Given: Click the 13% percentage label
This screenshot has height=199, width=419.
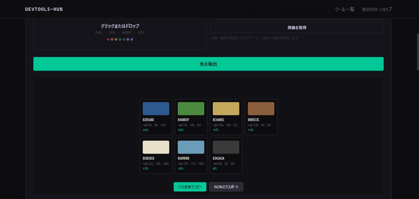Looking at the screenshot, I should pyautogui.click(x=250, y=130).
